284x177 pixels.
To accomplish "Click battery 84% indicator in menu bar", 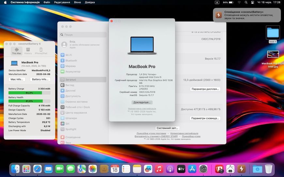I will point(228,2).
